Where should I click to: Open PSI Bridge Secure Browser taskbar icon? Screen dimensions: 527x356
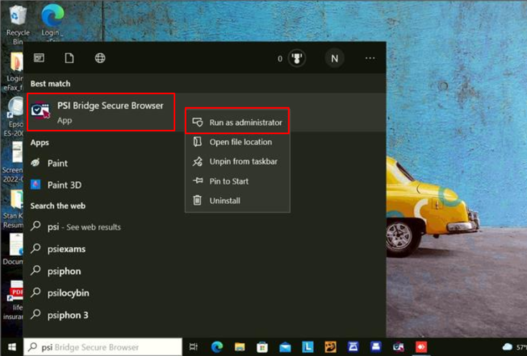398,347
